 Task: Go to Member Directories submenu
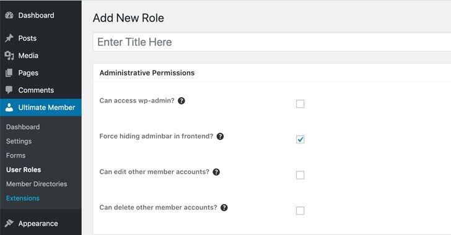(x=37, y=184)
